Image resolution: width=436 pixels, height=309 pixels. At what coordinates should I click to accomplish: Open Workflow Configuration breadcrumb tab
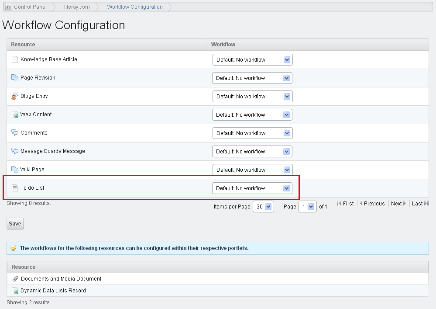pyautogui.click(x=135, y=7)
